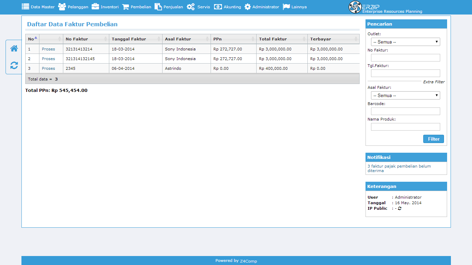This screenshot has width=472, height=265.
Task: Open the Pelanggan menu
Action: (x=73, y=7)
